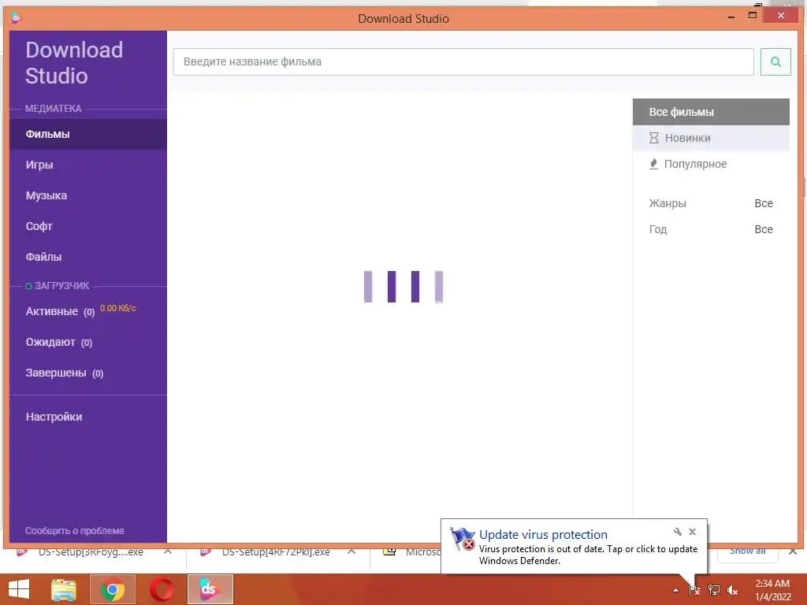Select the Новинки filter
807x605 pixels.
pyautogui.click(x=711, y=138)
